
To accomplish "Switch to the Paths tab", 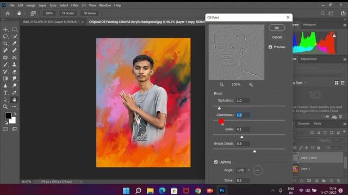I will (318, 123).
